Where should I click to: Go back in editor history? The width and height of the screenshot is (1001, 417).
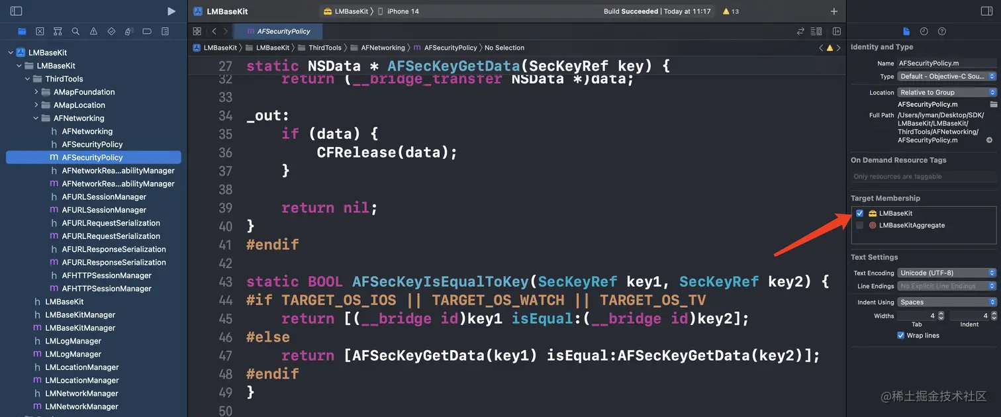pos(214,31)
